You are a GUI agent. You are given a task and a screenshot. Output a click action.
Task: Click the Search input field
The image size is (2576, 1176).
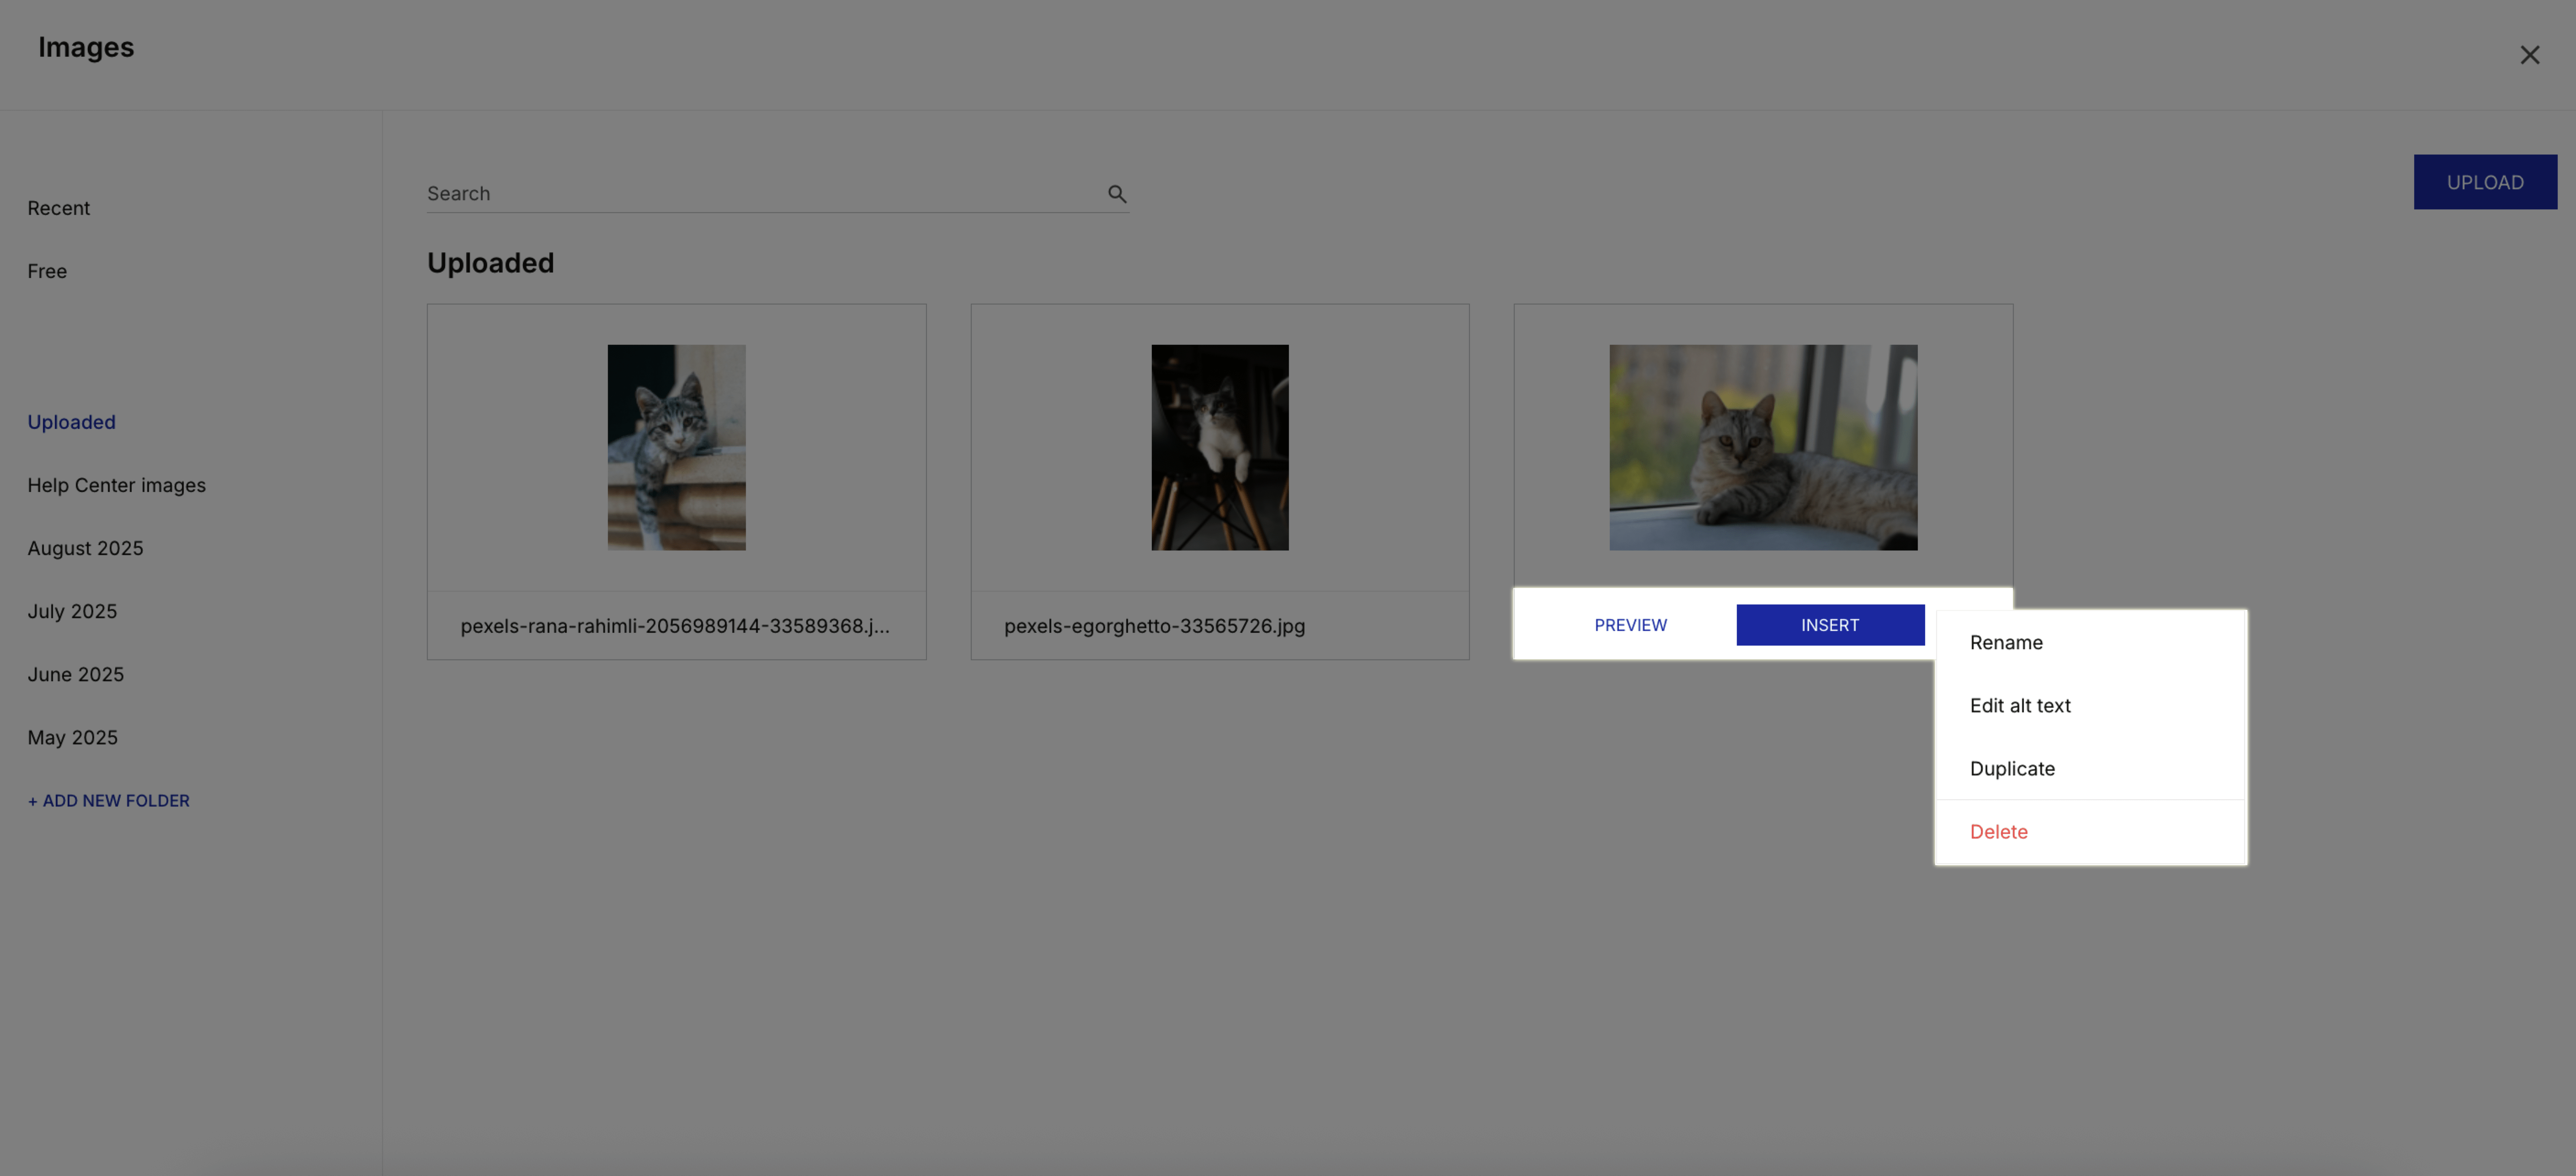[x=700, y=193]
